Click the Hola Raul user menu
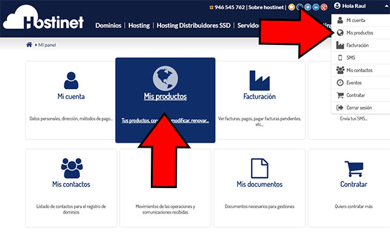 click(354, 6)
